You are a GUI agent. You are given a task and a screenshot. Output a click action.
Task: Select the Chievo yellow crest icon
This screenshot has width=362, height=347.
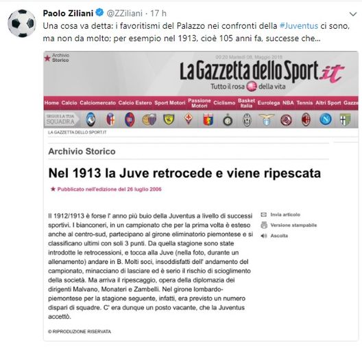pyautogui.click(x=169, y=120)
